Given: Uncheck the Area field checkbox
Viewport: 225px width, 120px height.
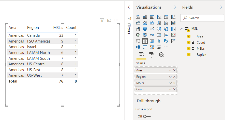Looking at the screenshot, I should [x=189, y=36].
